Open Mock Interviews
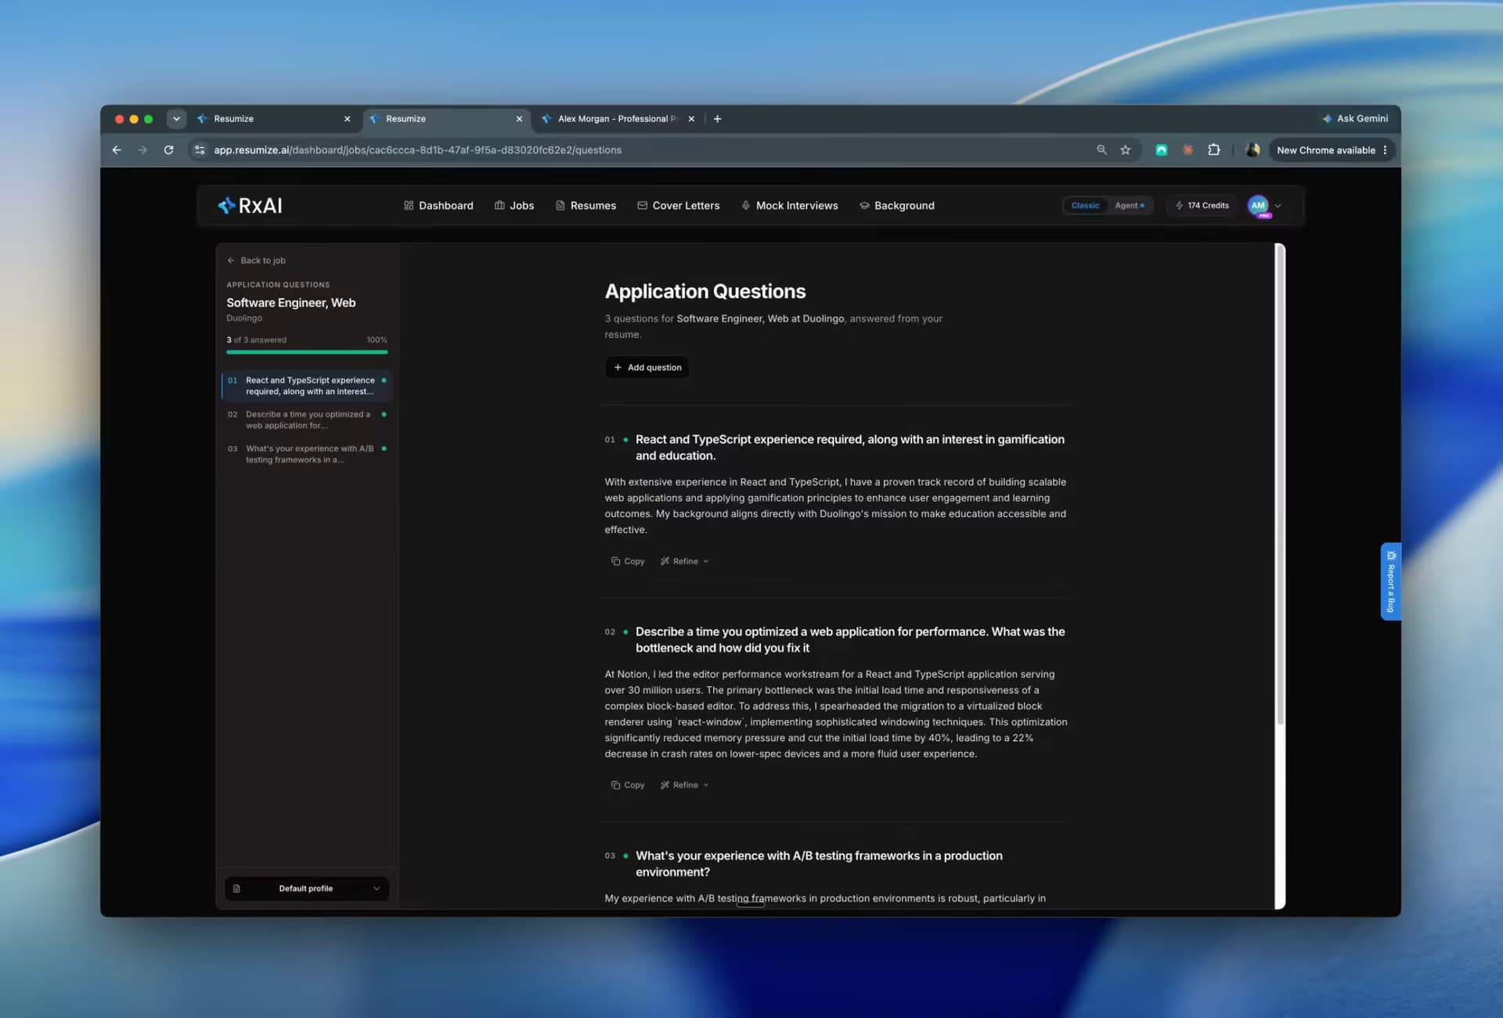1503x1018 pixels. [789, 206]
